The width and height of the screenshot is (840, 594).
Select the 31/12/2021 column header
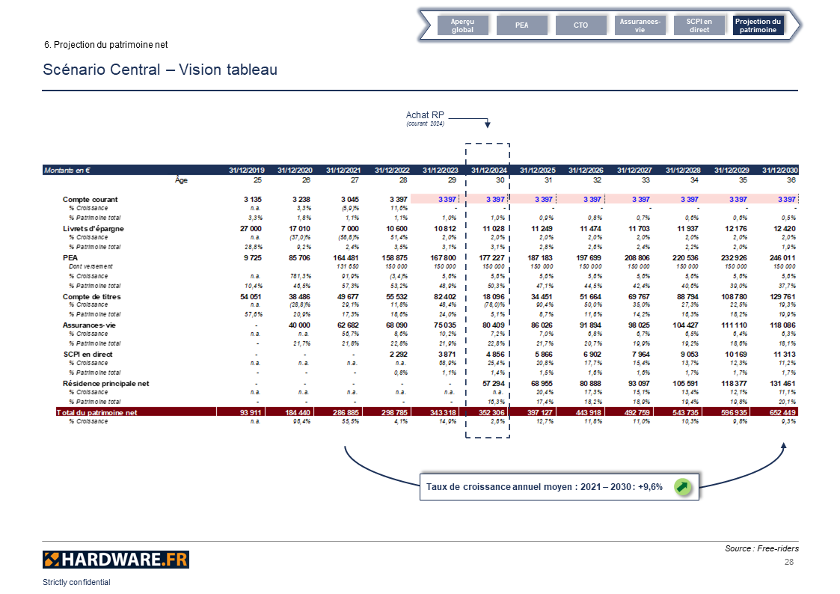[343, 171]
